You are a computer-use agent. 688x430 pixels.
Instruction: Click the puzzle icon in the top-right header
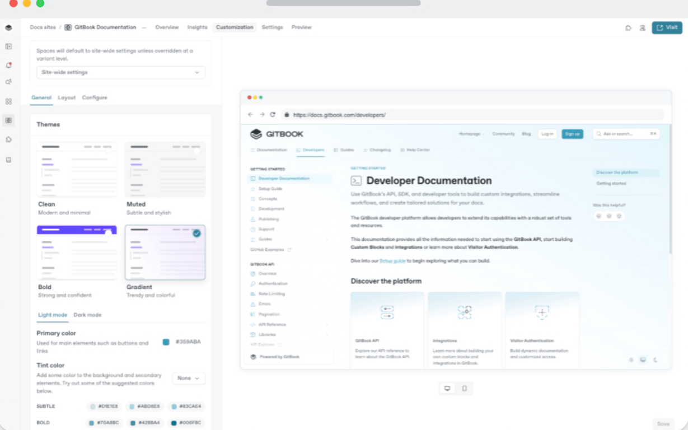click(x=628, y=27)
